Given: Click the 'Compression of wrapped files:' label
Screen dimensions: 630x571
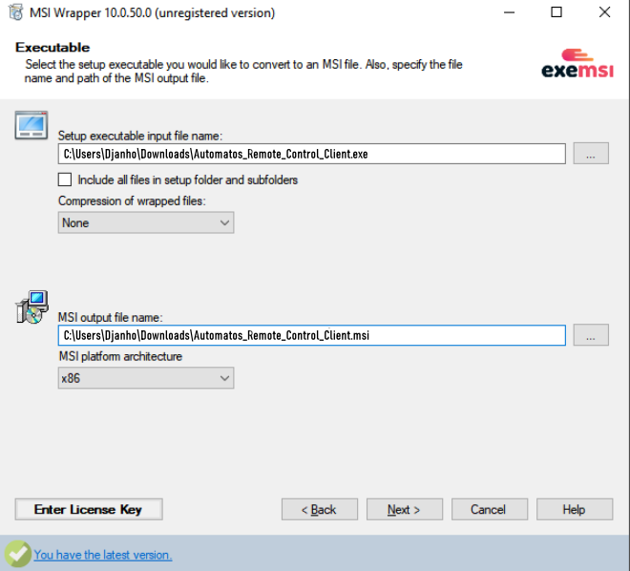Looking at the screenshot, I should 132,201.
